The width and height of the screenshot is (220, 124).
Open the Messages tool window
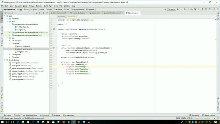[x=68, y=115]
